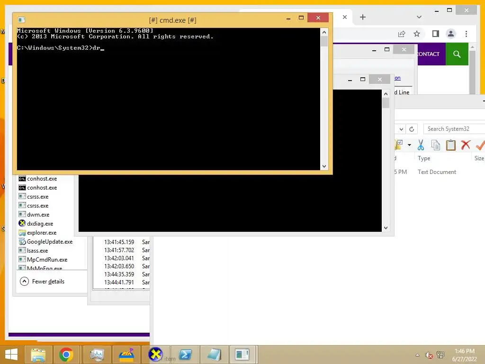The height and width of the screenshot is (364, 485).
Task: Open the address history dropdown in File Explorer
Action: pos(401,129)
